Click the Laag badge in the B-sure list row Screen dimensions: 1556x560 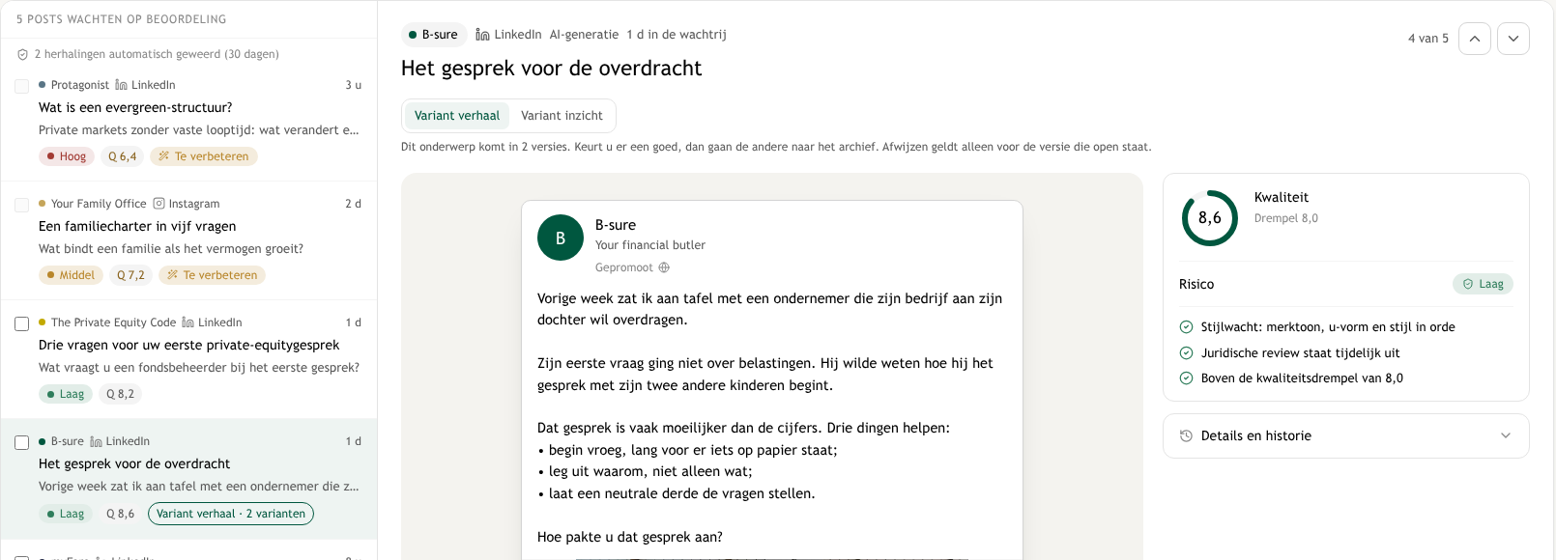(x=66, y=514)
